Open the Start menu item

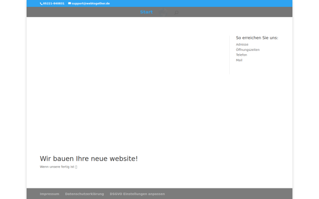pyautogui.click(x=146, y=12)
